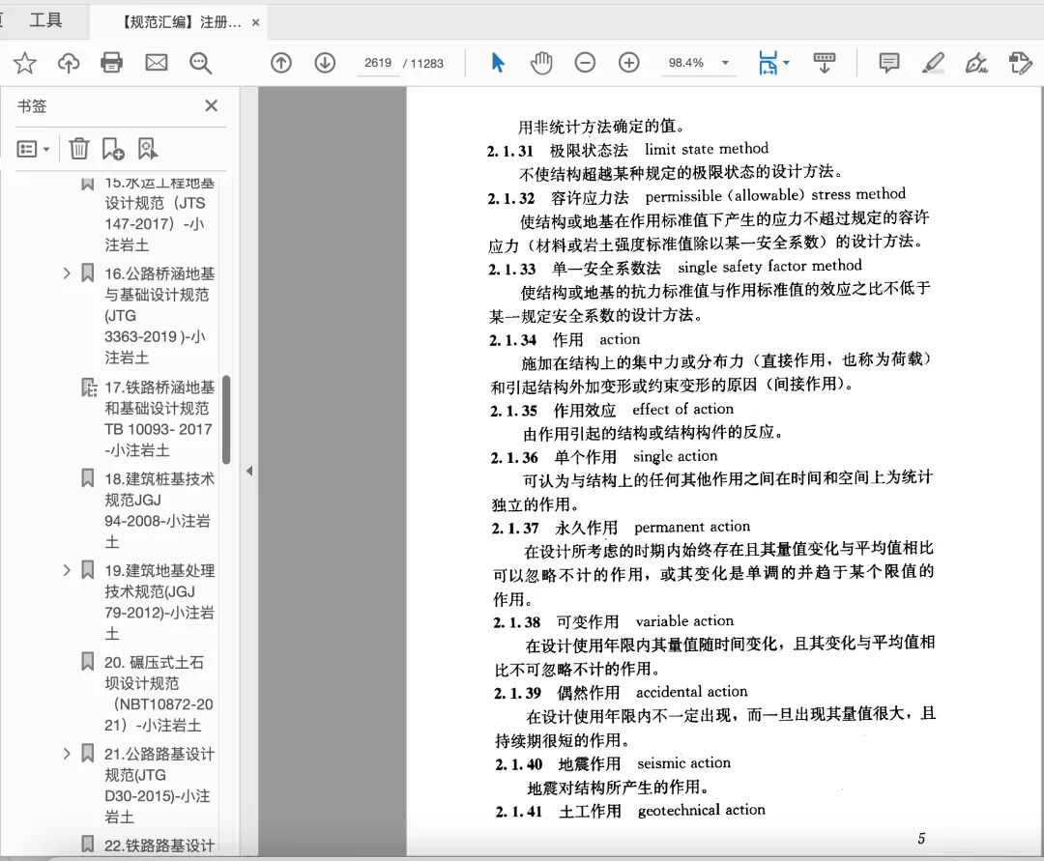This screenshot has width=1044, height=861.
Task: Open fit page options dropdown arrow
Action: coord(786,63)
